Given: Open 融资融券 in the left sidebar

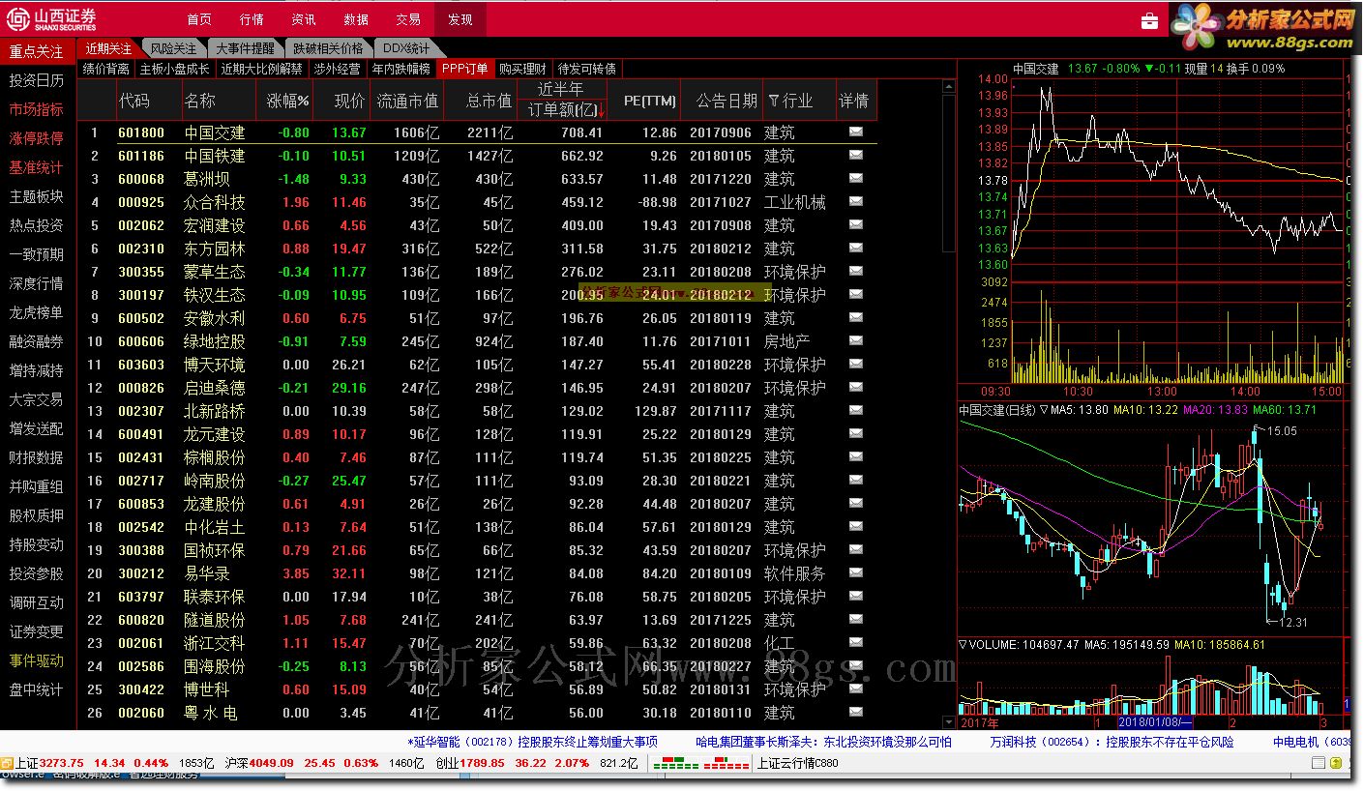Looking at the screenshot, I should pyautogui.click(x=37, y=341).
